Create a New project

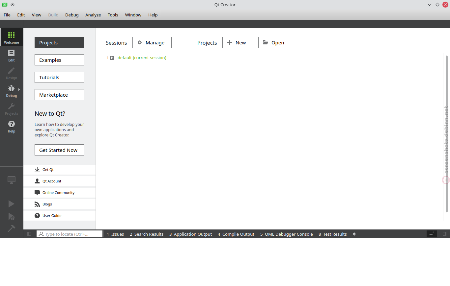click(238, 42)
